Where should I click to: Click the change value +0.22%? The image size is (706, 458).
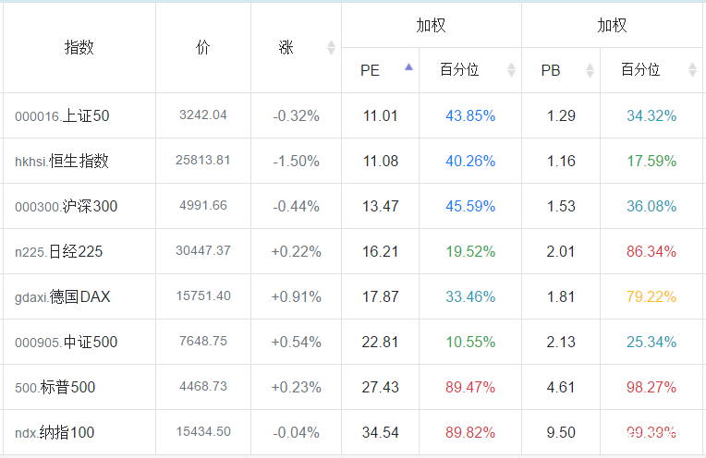point(296,251)
